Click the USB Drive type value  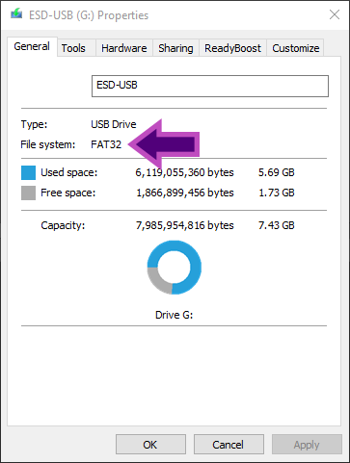(114, 124)
